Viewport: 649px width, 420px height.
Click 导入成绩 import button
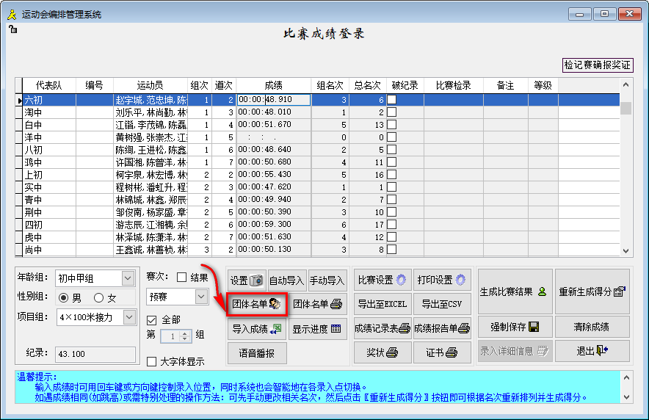tap(255, 328)
